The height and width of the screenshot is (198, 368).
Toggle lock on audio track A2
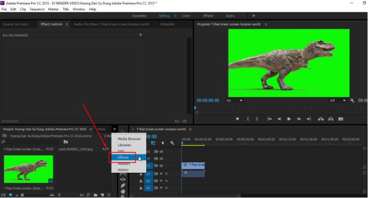[x=141, y=181]
